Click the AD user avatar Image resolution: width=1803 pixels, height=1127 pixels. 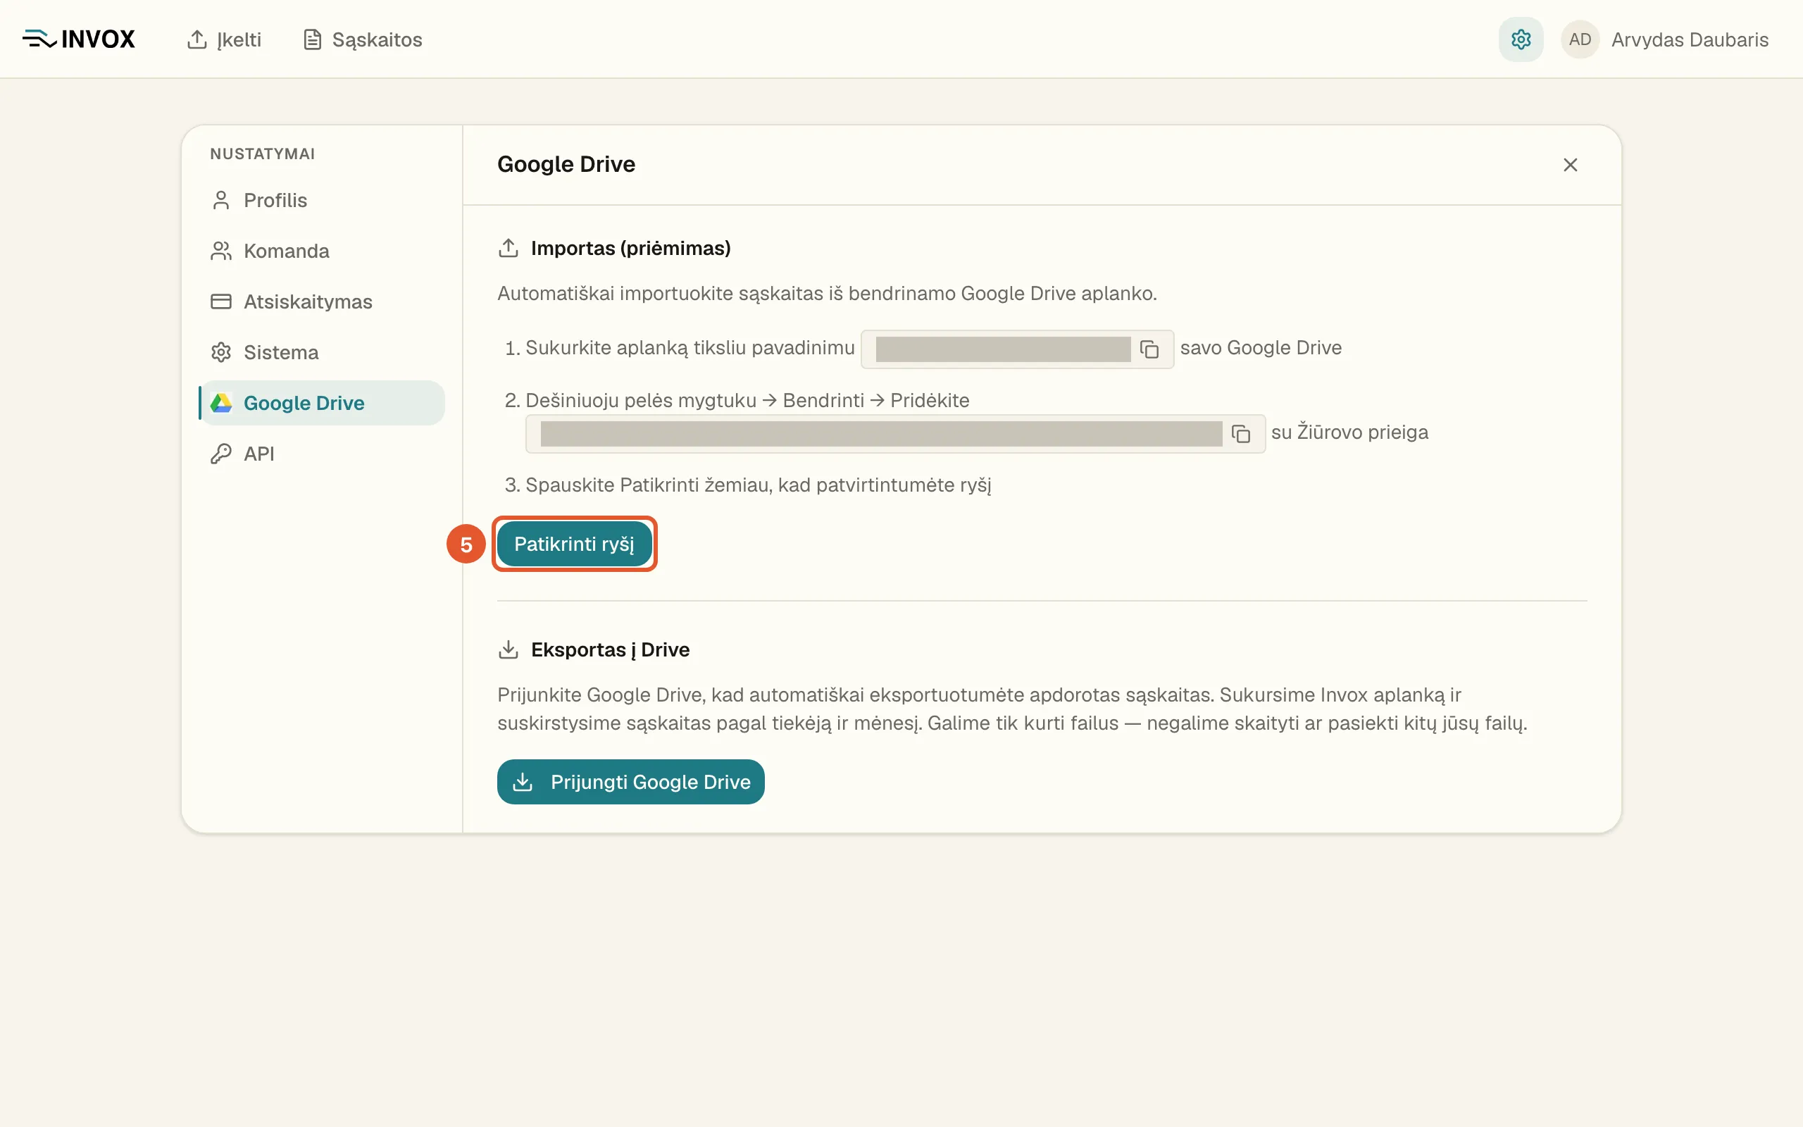(x=1580, y=39)
